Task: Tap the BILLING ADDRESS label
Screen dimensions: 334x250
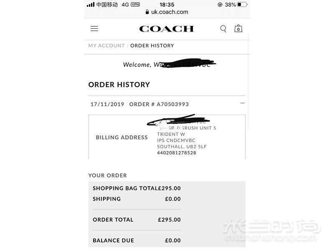Action: pyautogui.click(x=121, y=137)
